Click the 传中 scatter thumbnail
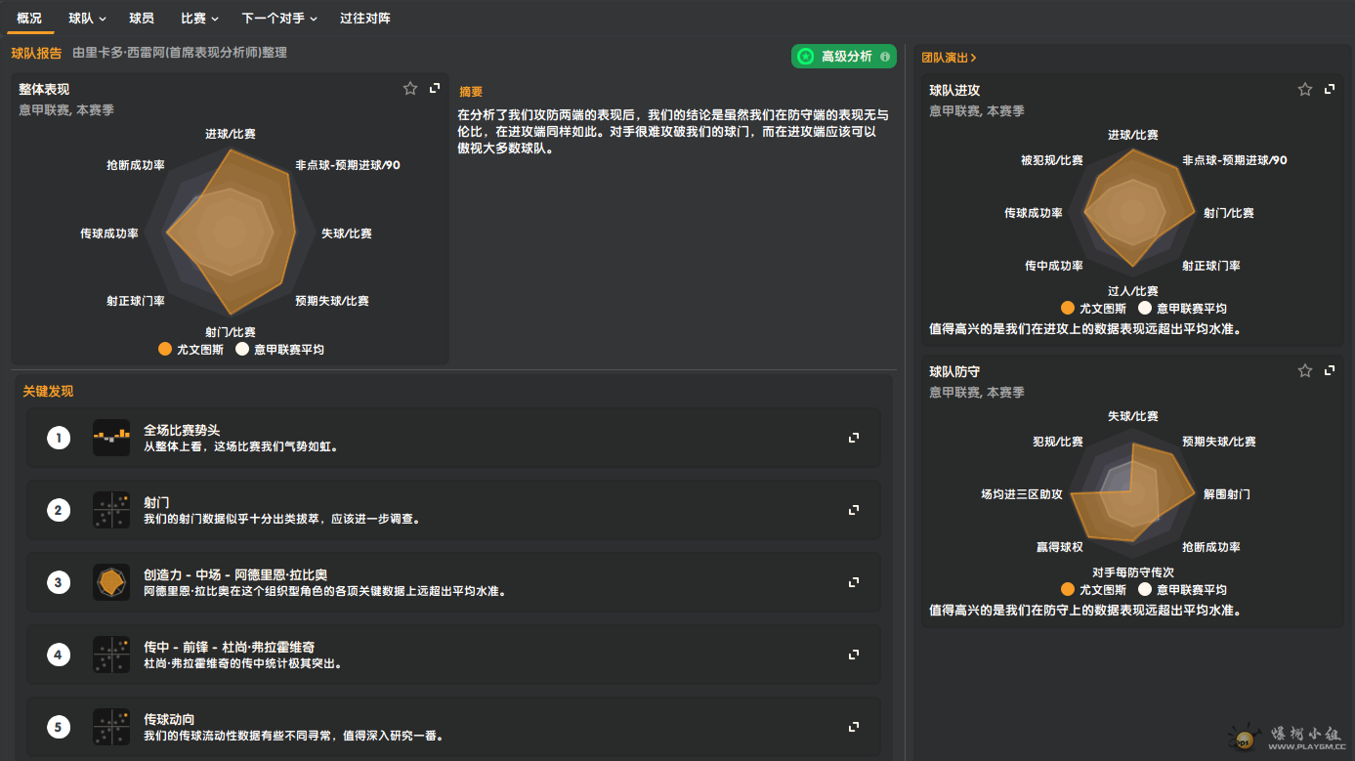Viewport: 1355px width, 761px height. point(111,655)
